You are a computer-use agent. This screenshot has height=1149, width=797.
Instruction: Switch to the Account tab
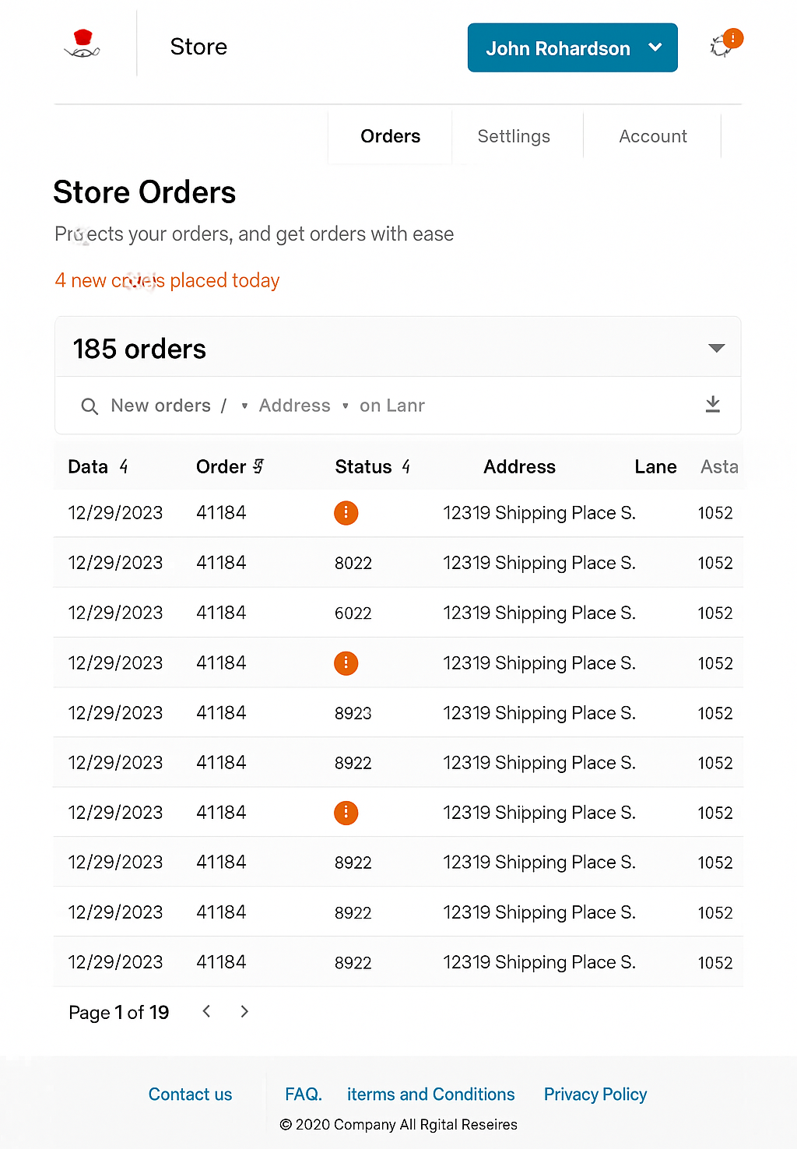coord(652,136)
